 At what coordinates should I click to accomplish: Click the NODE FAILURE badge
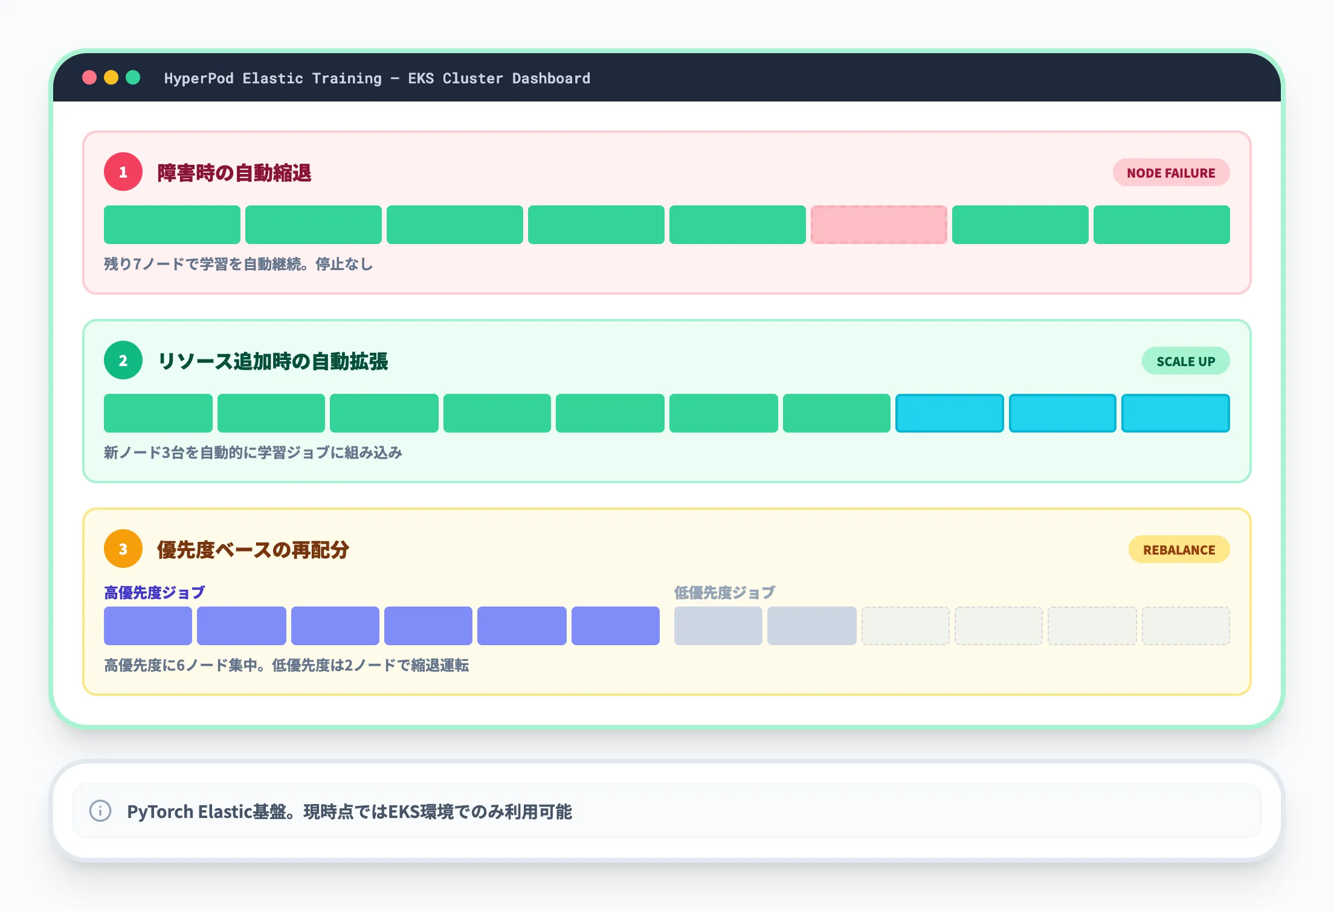(x=1170, y=173)
